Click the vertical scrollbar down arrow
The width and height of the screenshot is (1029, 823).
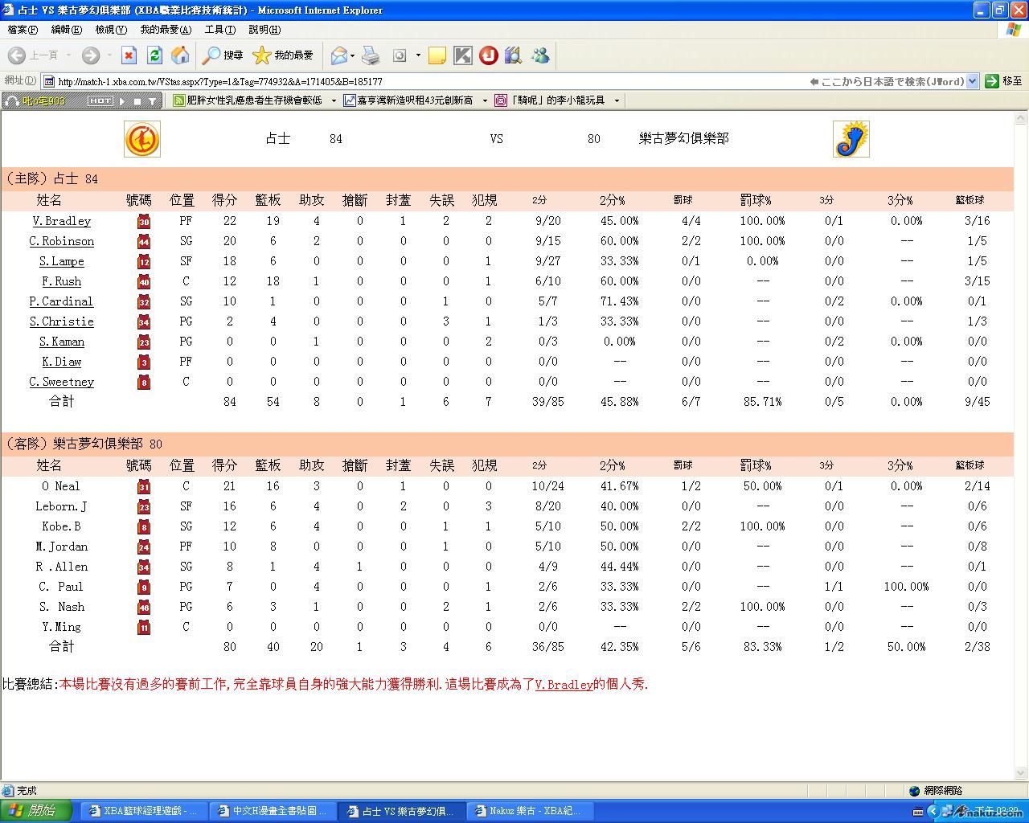click(x=1021, y=774)
